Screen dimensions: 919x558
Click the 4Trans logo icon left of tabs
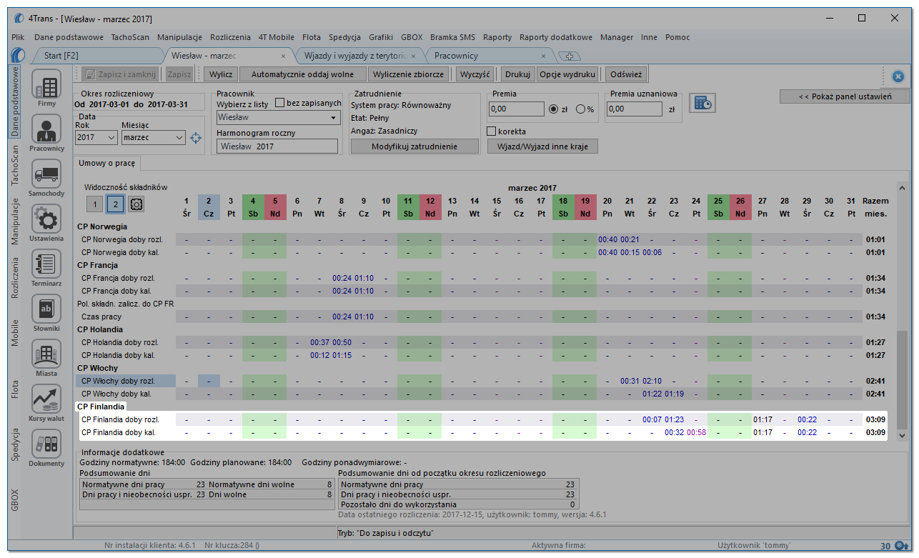click(19, 55)
